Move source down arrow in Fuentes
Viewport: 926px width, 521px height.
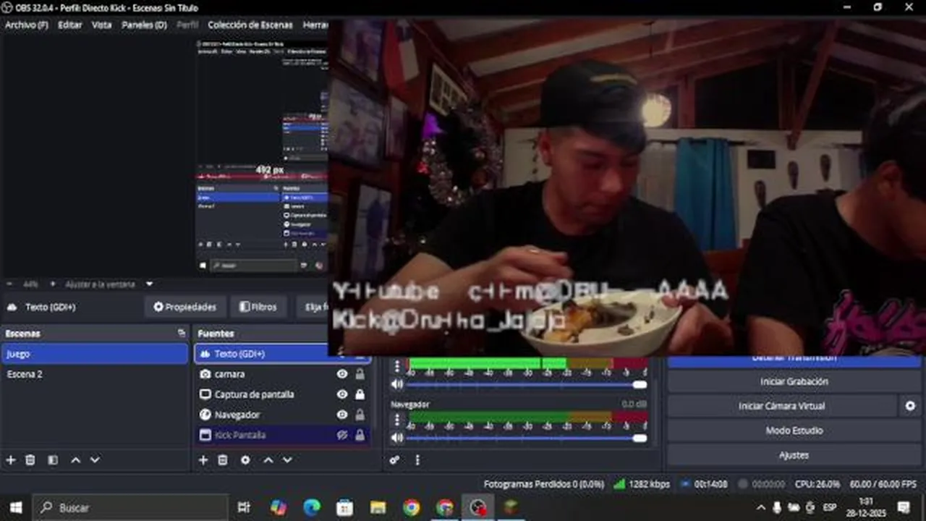point(287,459)
